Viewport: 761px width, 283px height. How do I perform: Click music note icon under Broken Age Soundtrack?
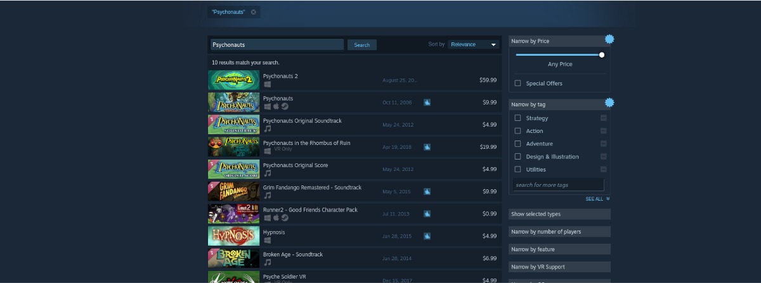tap(268, 262)
